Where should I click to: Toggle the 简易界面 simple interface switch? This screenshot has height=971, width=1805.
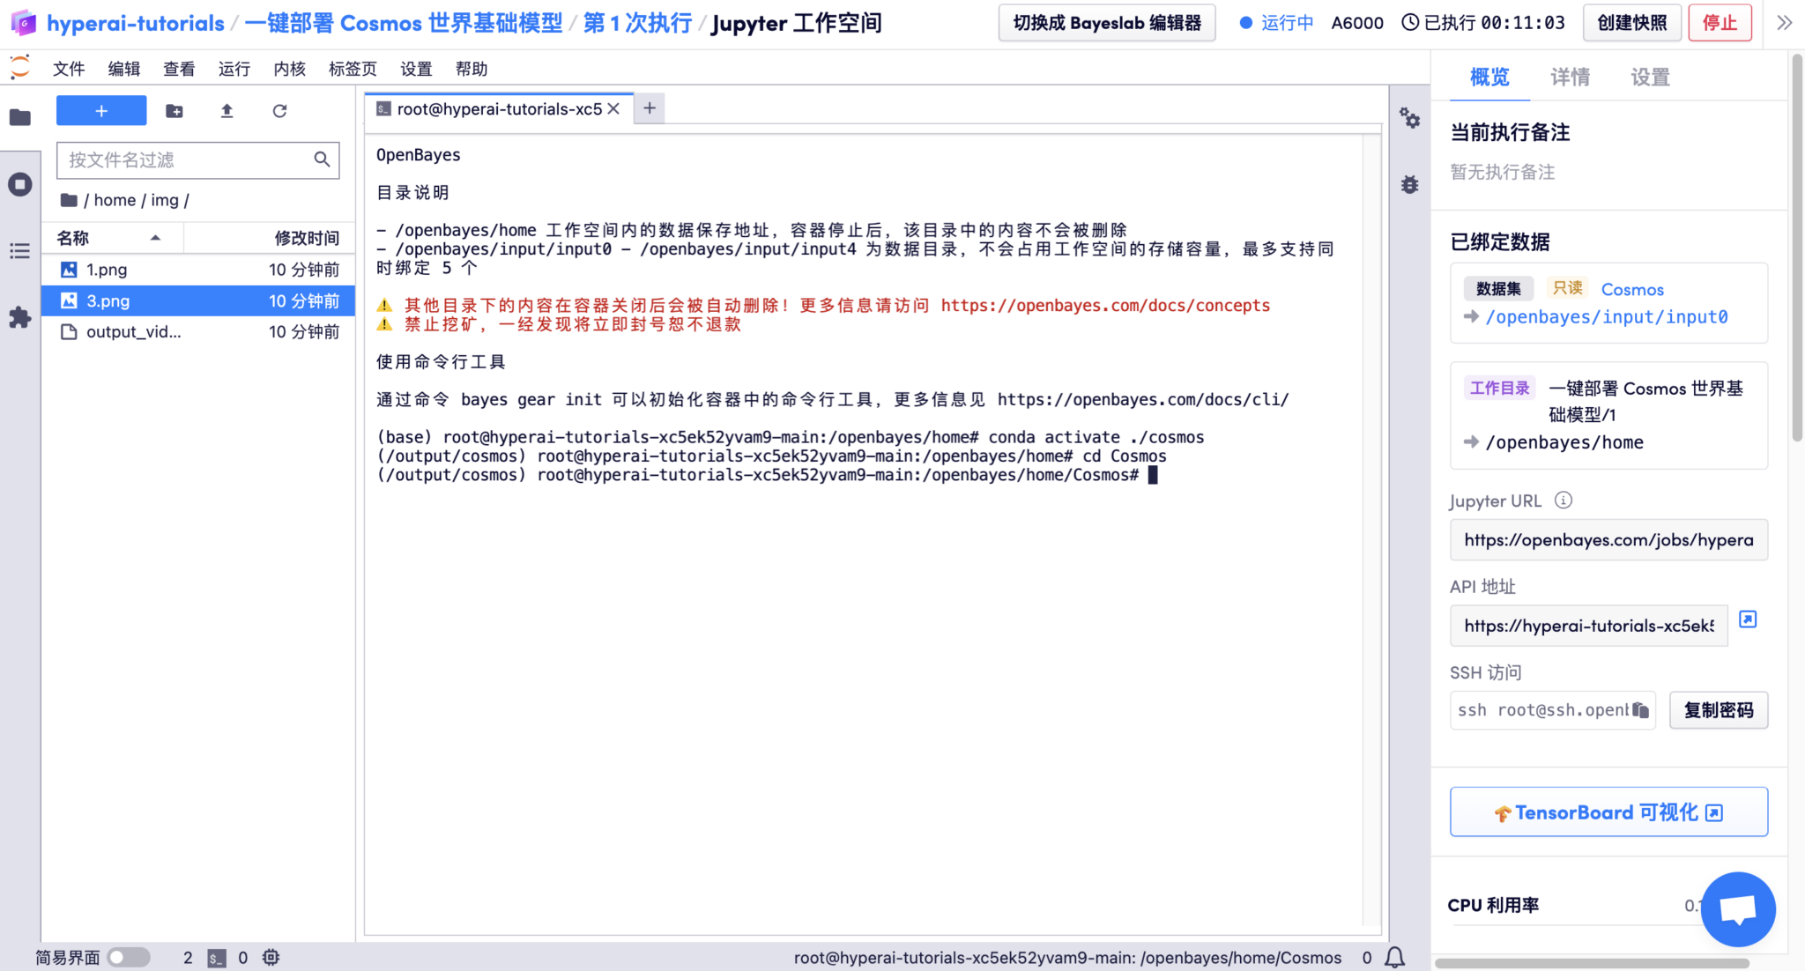(129, 957)
